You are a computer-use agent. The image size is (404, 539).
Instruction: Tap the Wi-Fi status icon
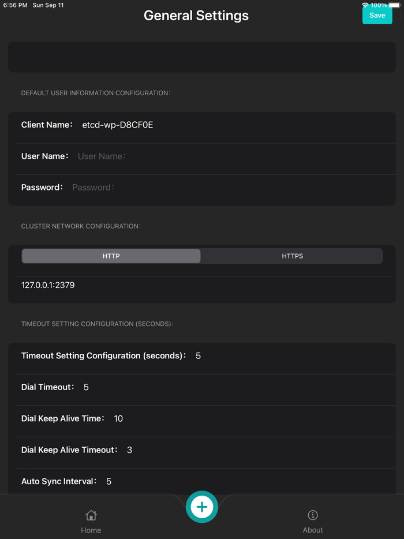point(365,5)
